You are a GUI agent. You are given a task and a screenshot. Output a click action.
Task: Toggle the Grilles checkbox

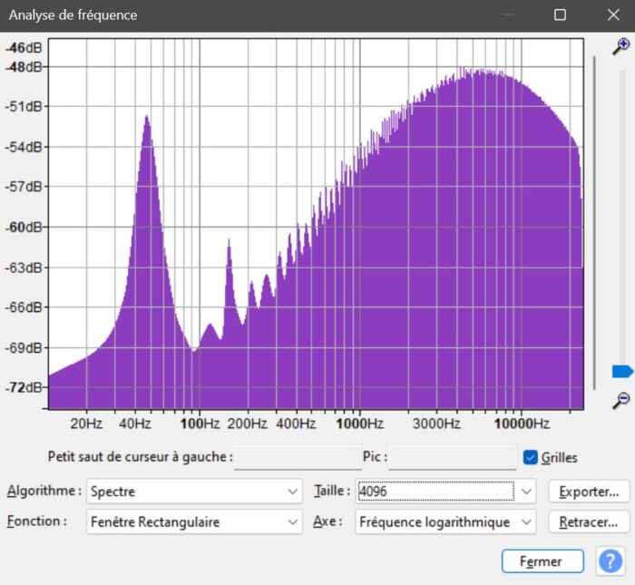pos(530,457)
